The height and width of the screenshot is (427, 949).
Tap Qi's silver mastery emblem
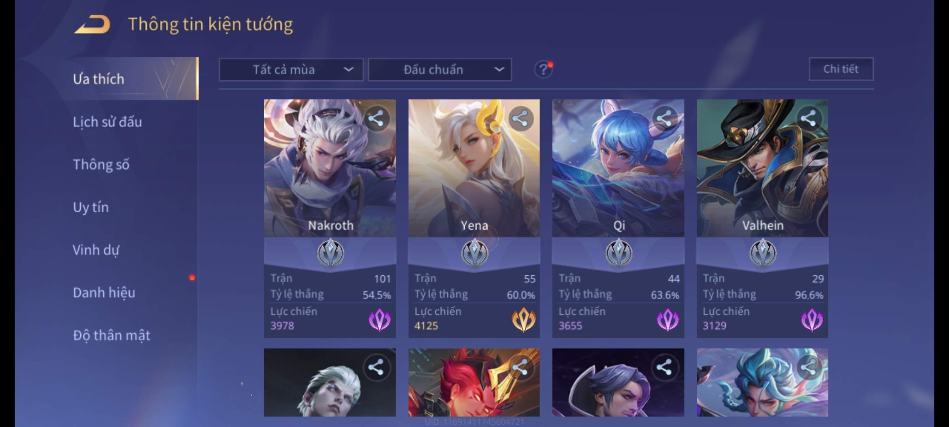[x=619, y=253]
